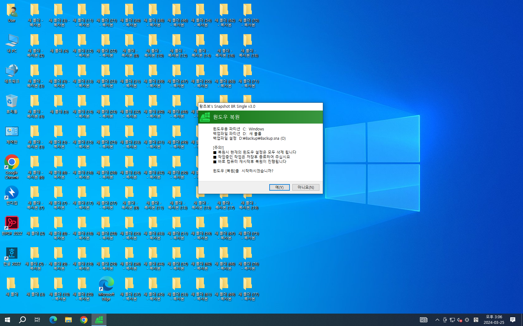Open Task View on taskbar
The image size is (523, 326).
point(37,320)
